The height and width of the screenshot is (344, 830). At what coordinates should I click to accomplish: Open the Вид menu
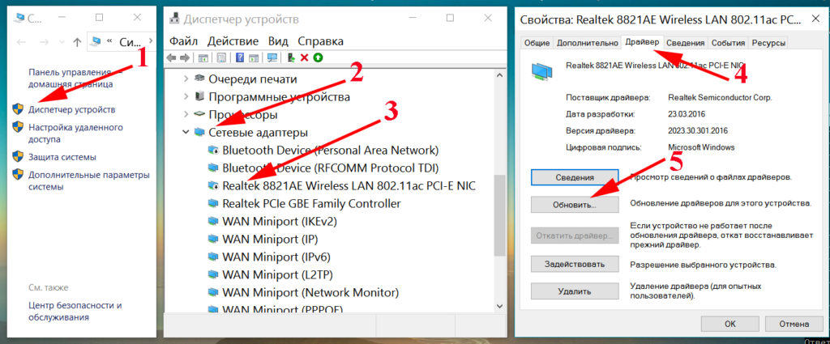(x=278, y=40)
